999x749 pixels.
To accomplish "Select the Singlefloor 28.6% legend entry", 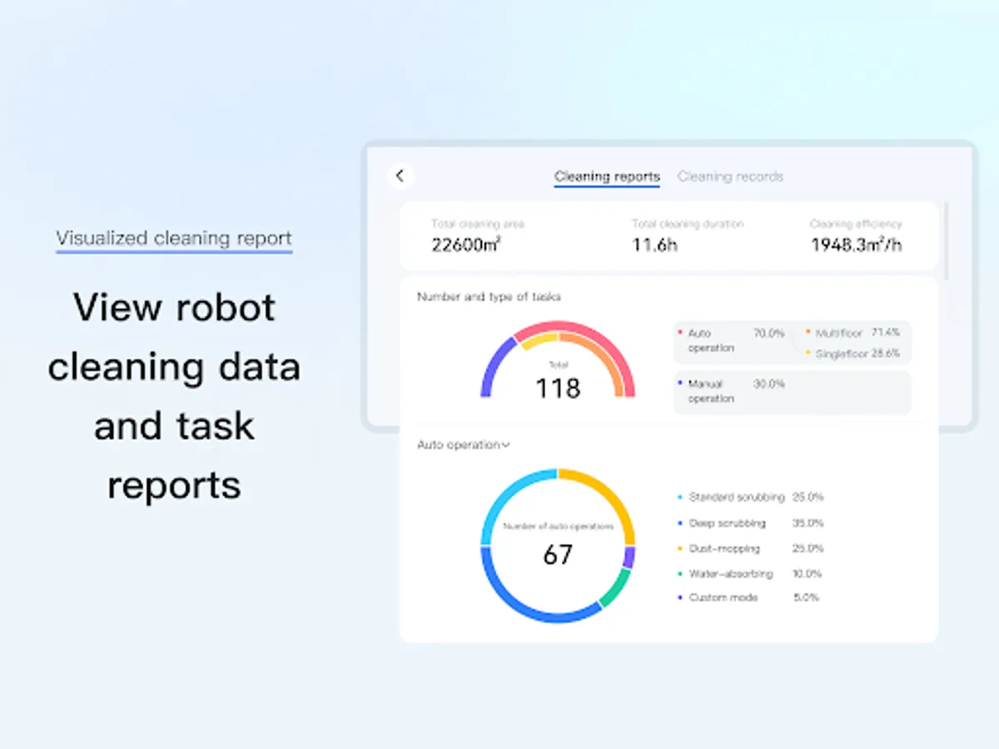I will pyautogui.click(x=853, y=354).
